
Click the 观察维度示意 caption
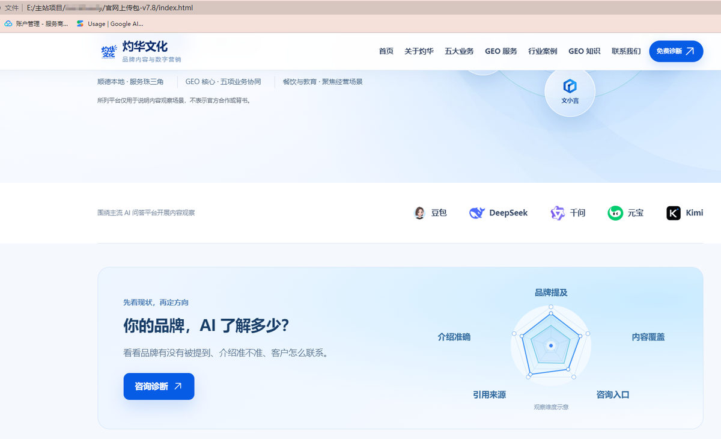click(551, 407)
